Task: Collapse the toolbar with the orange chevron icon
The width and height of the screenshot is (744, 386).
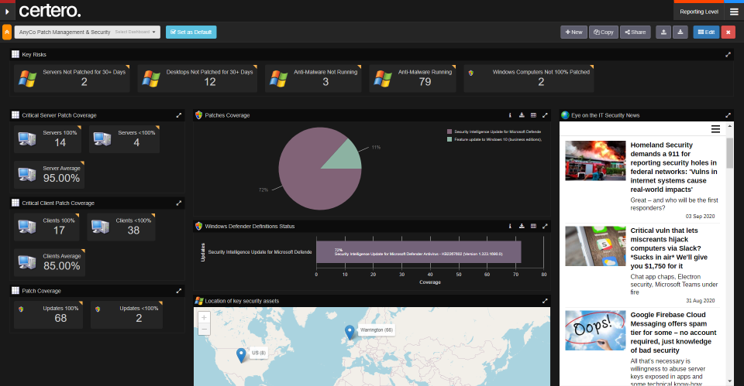Action: pos(7,32)
